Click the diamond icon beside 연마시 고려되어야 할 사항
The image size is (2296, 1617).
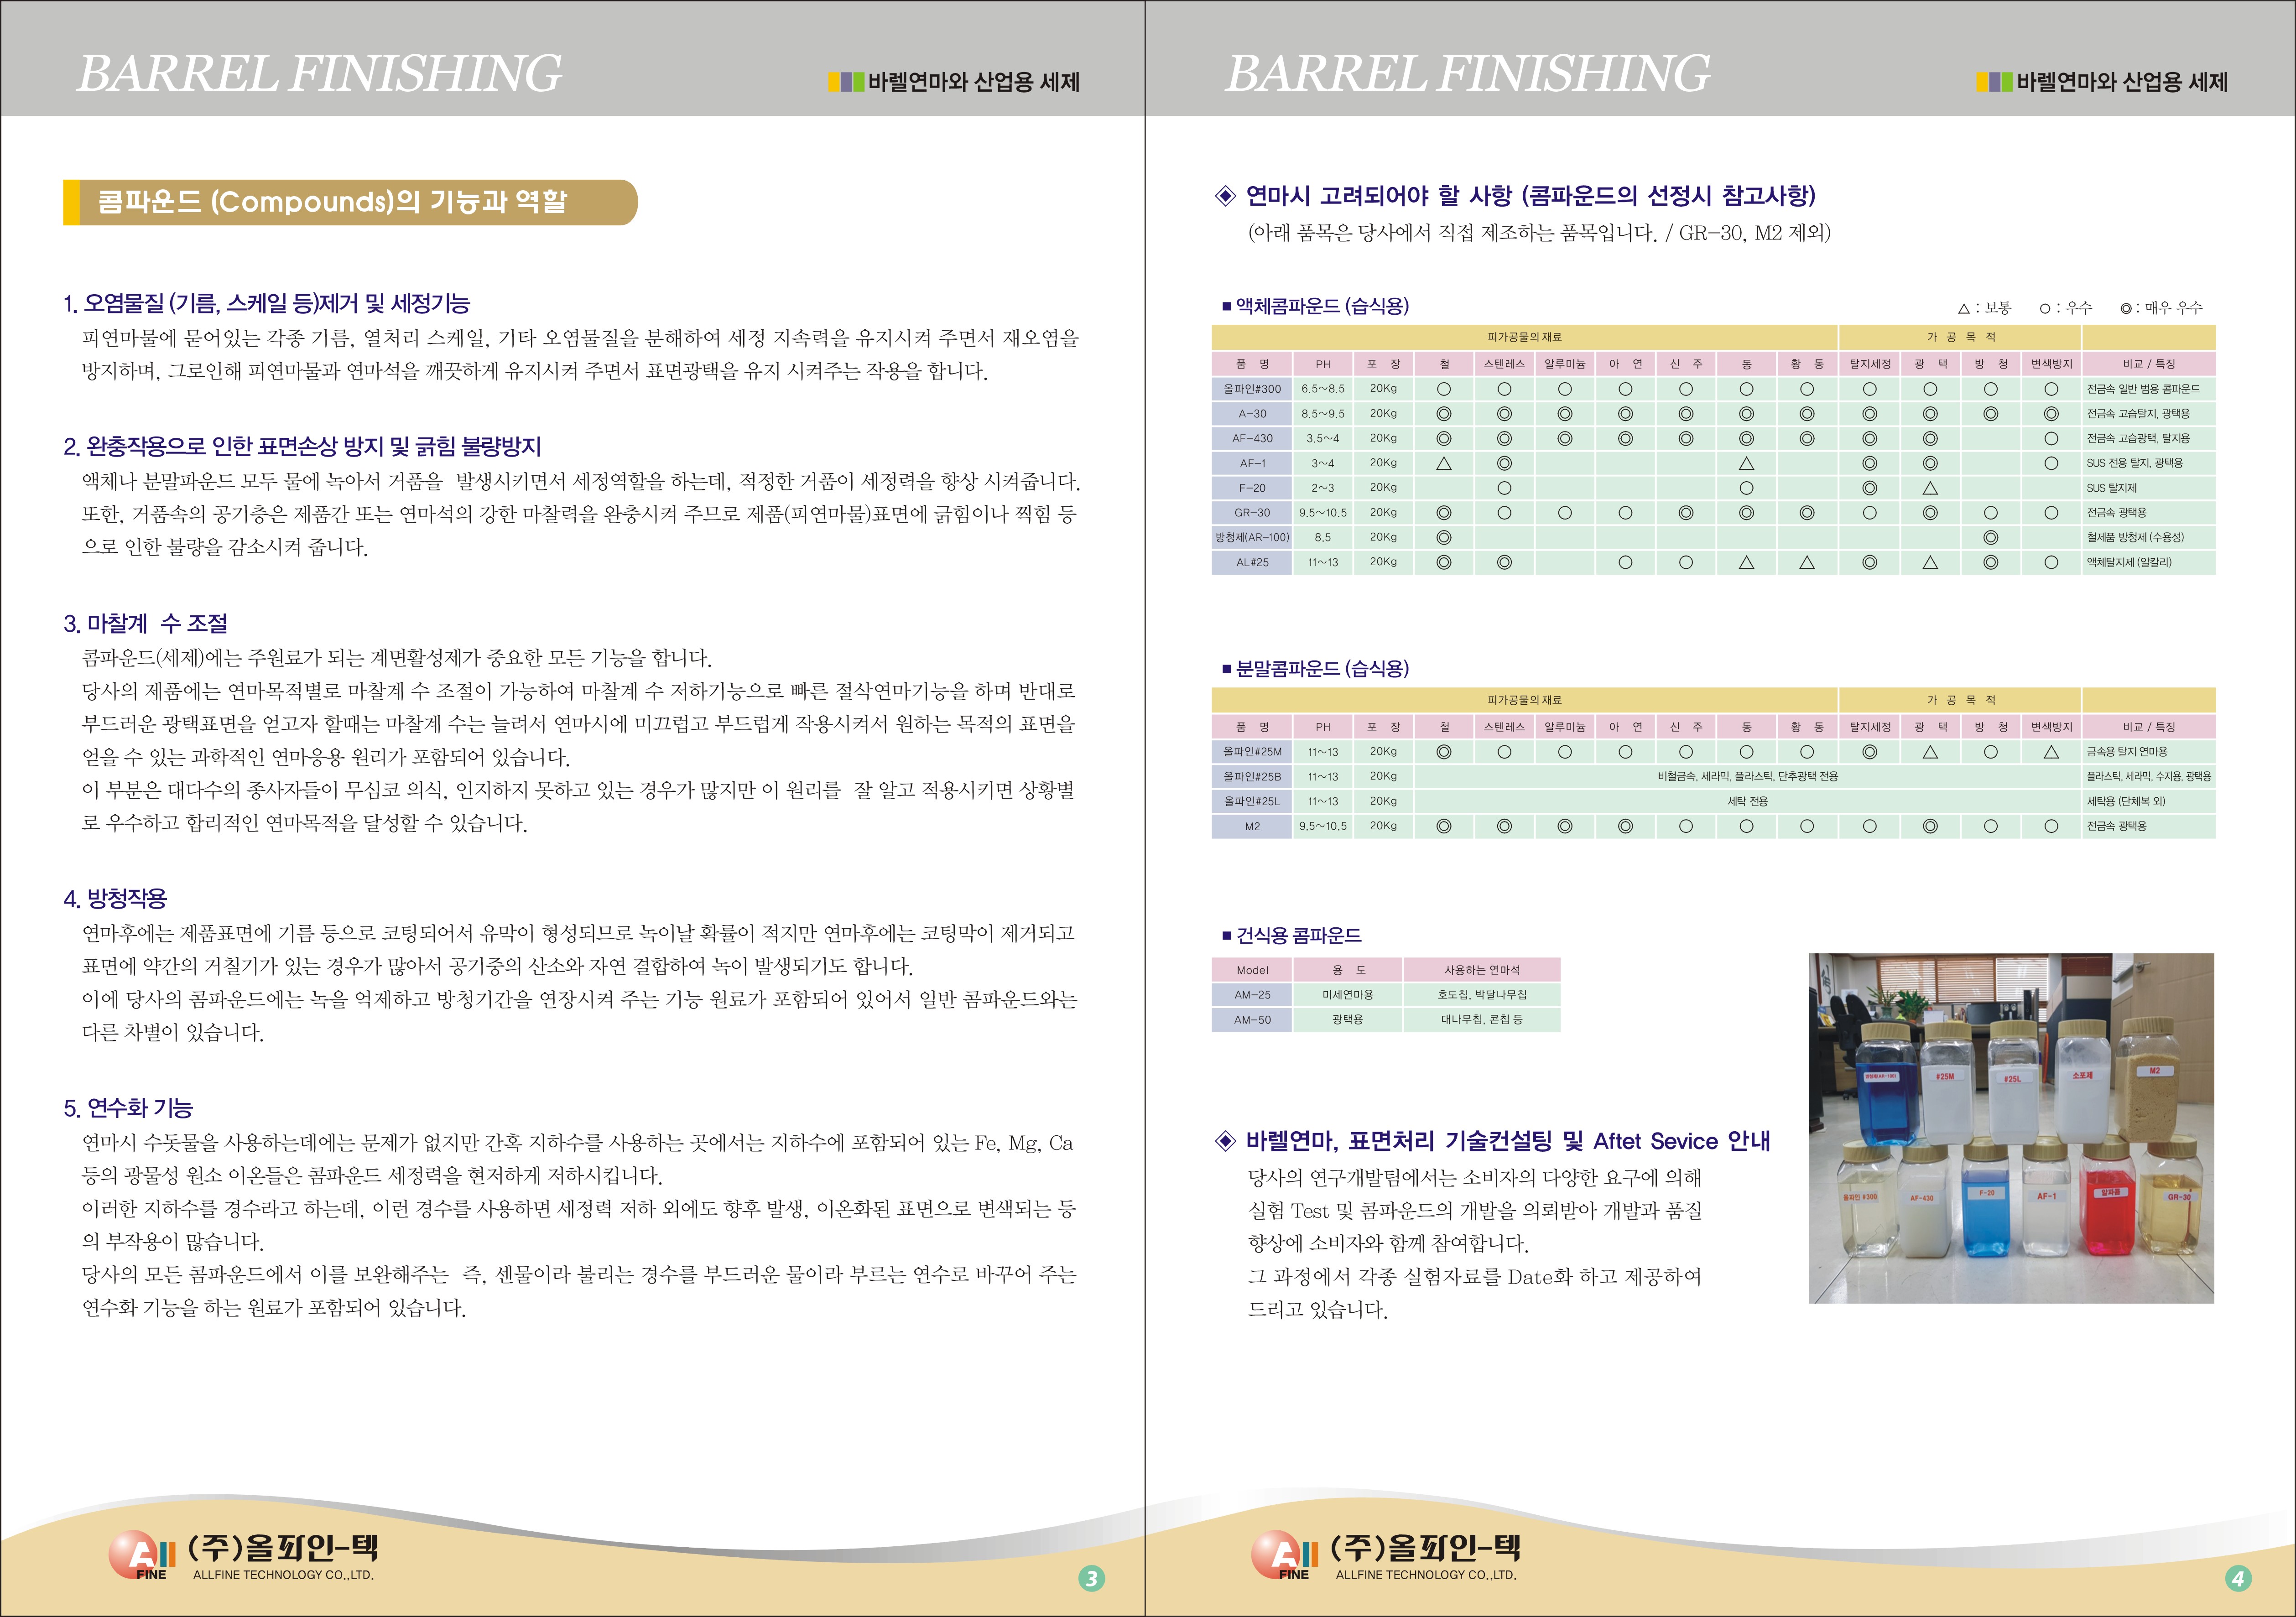(x=1225, y=195)
